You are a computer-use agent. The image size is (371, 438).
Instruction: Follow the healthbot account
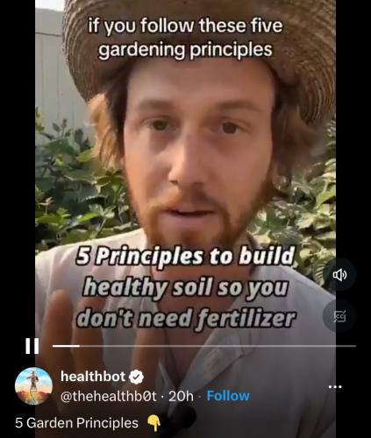click(228, 396)
